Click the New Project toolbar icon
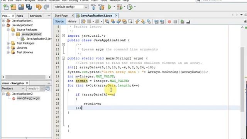The image size is (247, 139). (x=14, y=7)
